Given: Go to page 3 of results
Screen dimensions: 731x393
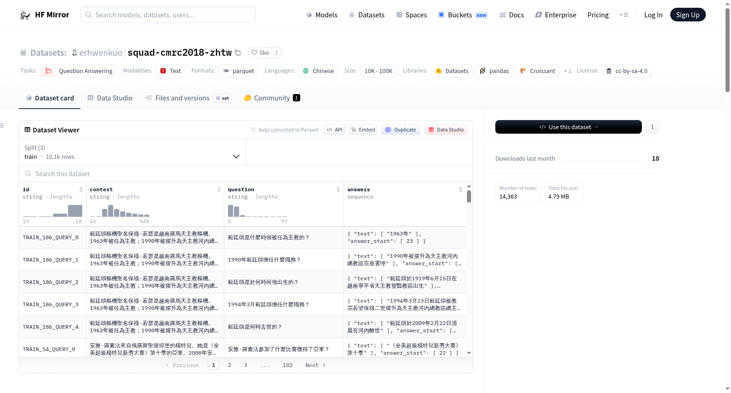Looking at the screenshot, I should pos(246,365).
